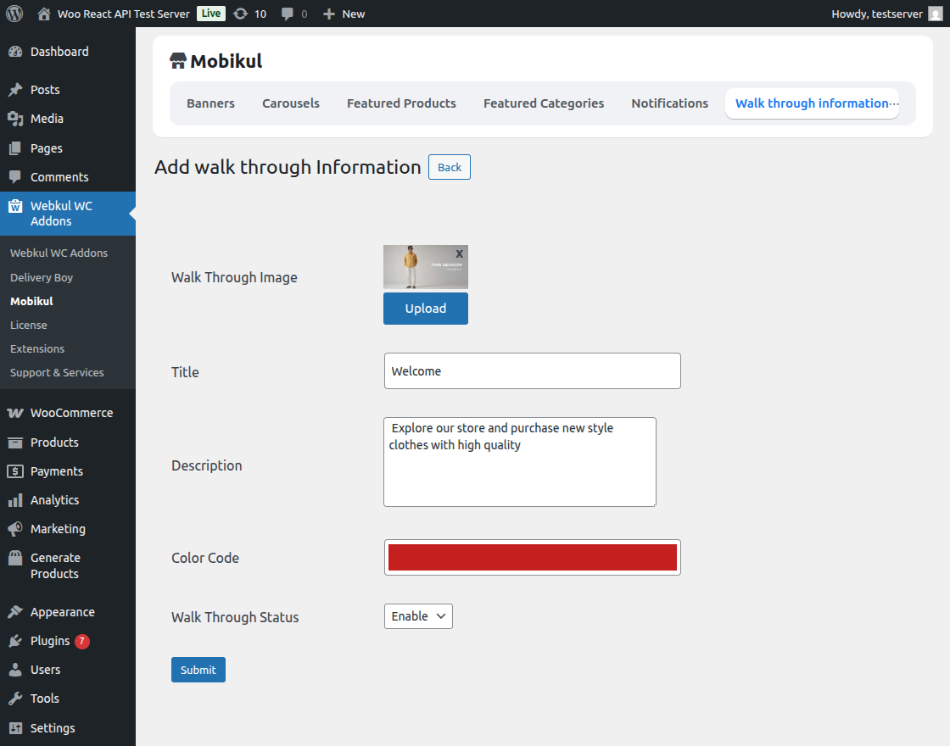Click the plus icon for New
This screenshot has height=746, width=950.
click(x=328, y=14)
